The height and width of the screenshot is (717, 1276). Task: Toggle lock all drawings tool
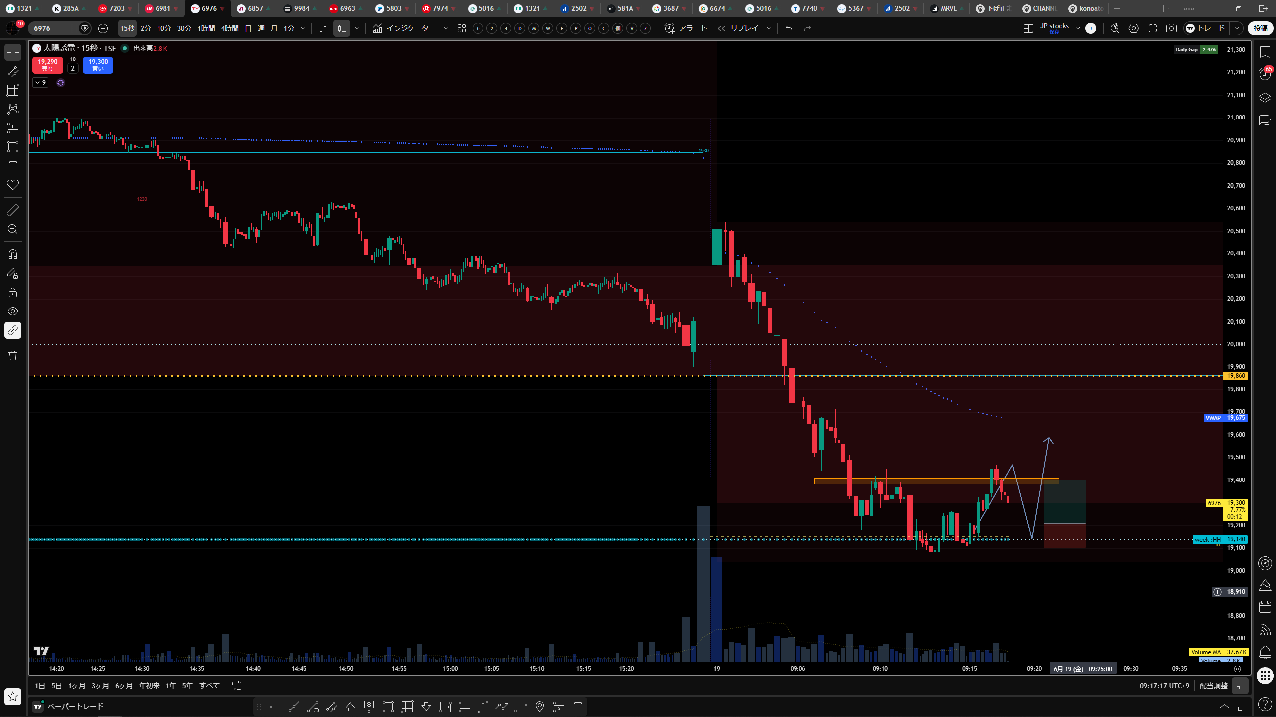pos(13,292)
